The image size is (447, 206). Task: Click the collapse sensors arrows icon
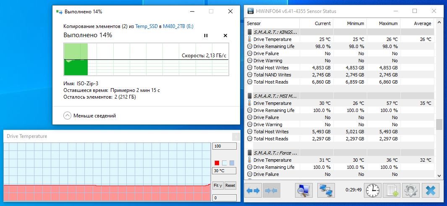[x=272, y=191]
